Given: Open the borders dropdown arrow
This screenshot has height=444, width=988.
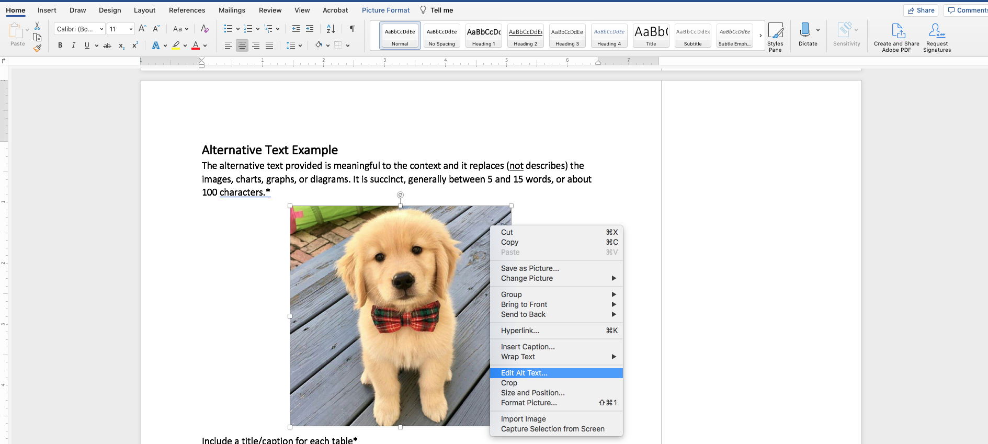Looking at the screenshot, I should click(x=348, y=45).
